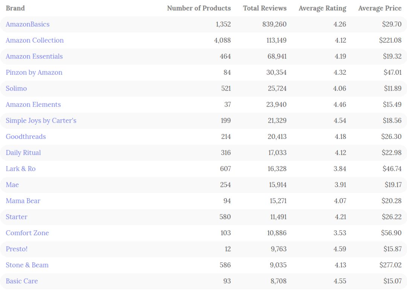The width and height of the screenshot is (407, 290).
Task: Select the $19.32 average price cell
Action: tap(392, 56)
